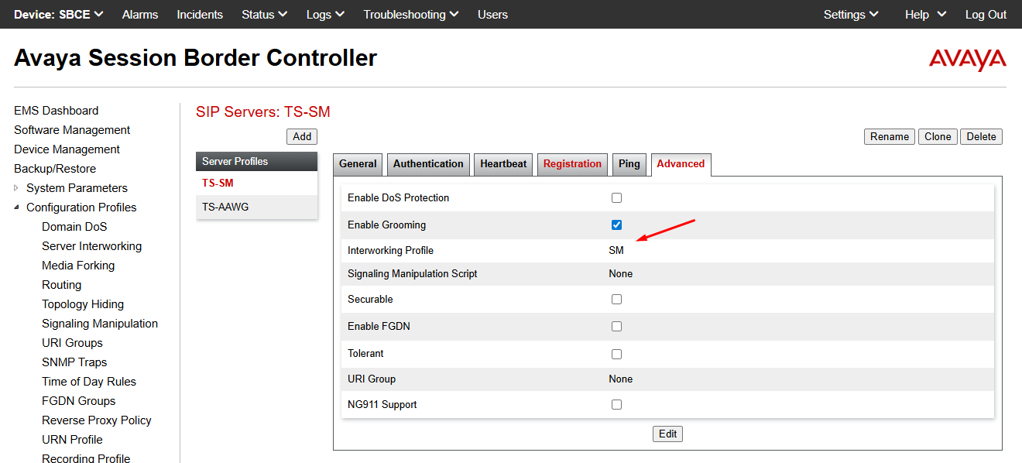Open the Troubleshooting dropdown menu
This screenshot has height=463, width=1022.
pyautogui.click(x=410, y=15)
